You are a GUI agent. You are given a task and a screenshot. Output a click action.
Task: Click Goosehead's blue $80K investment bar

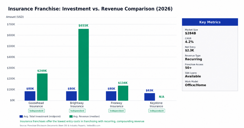coord(30,96)
